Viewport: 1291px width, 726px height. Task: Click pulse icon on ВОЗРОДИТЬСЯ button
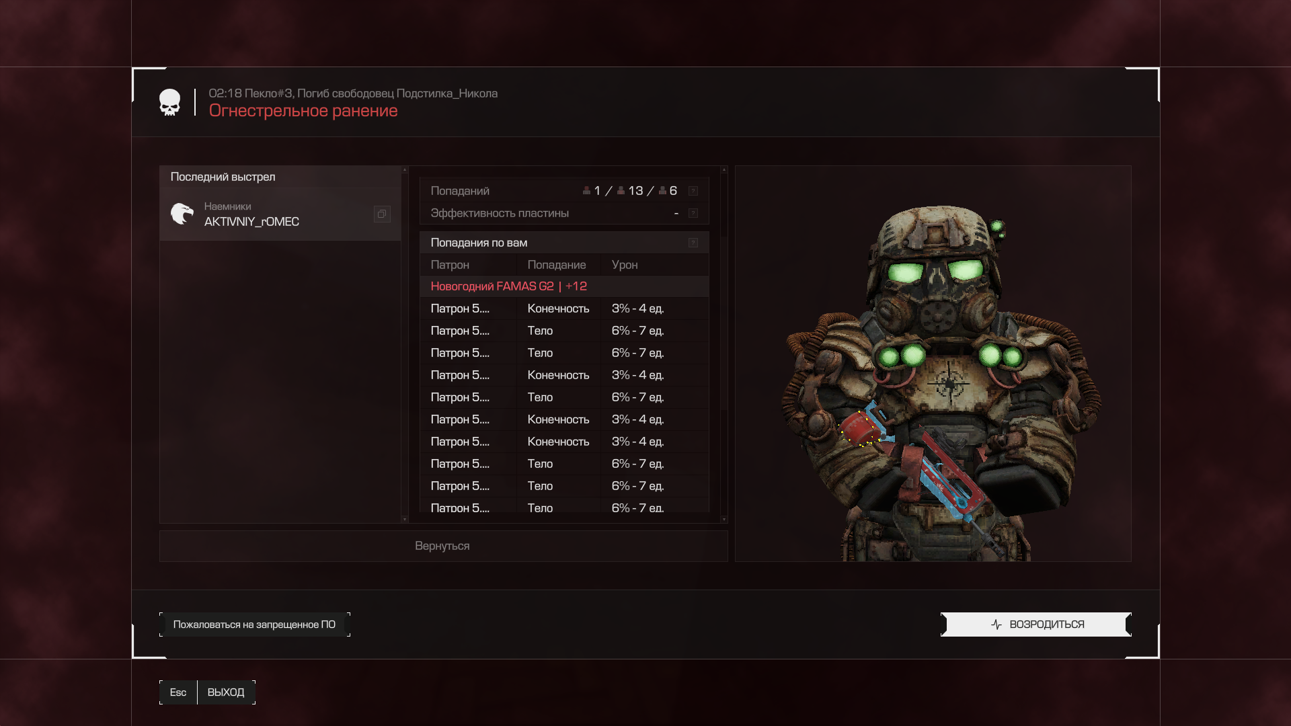(996, 624)
